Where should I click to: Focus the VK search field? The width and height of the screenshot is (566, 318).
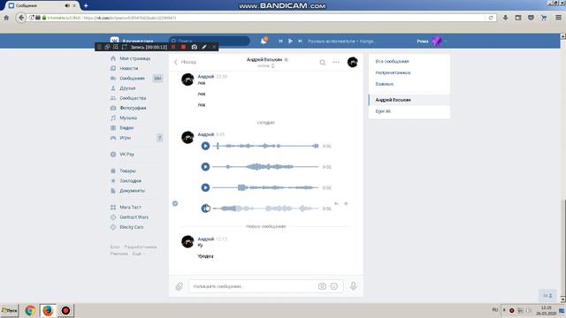click(x=210, y=42)
